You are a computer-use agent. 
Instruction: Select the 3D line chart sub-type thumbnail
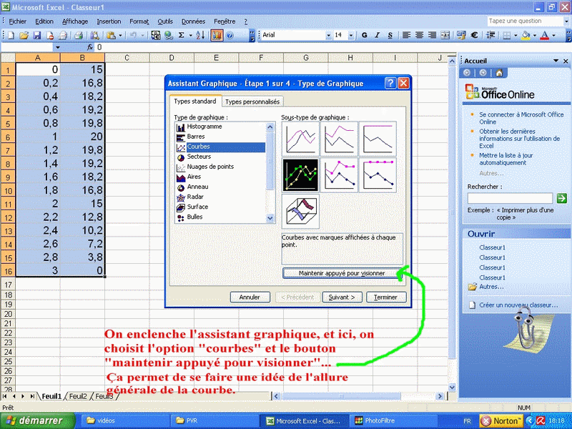[300, 211]
